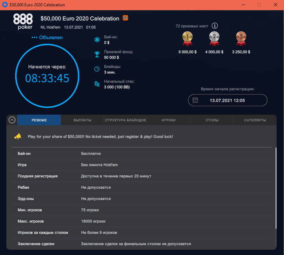
Task: Click the yellow megaphone announcement icon
Action: coord(18,136)
